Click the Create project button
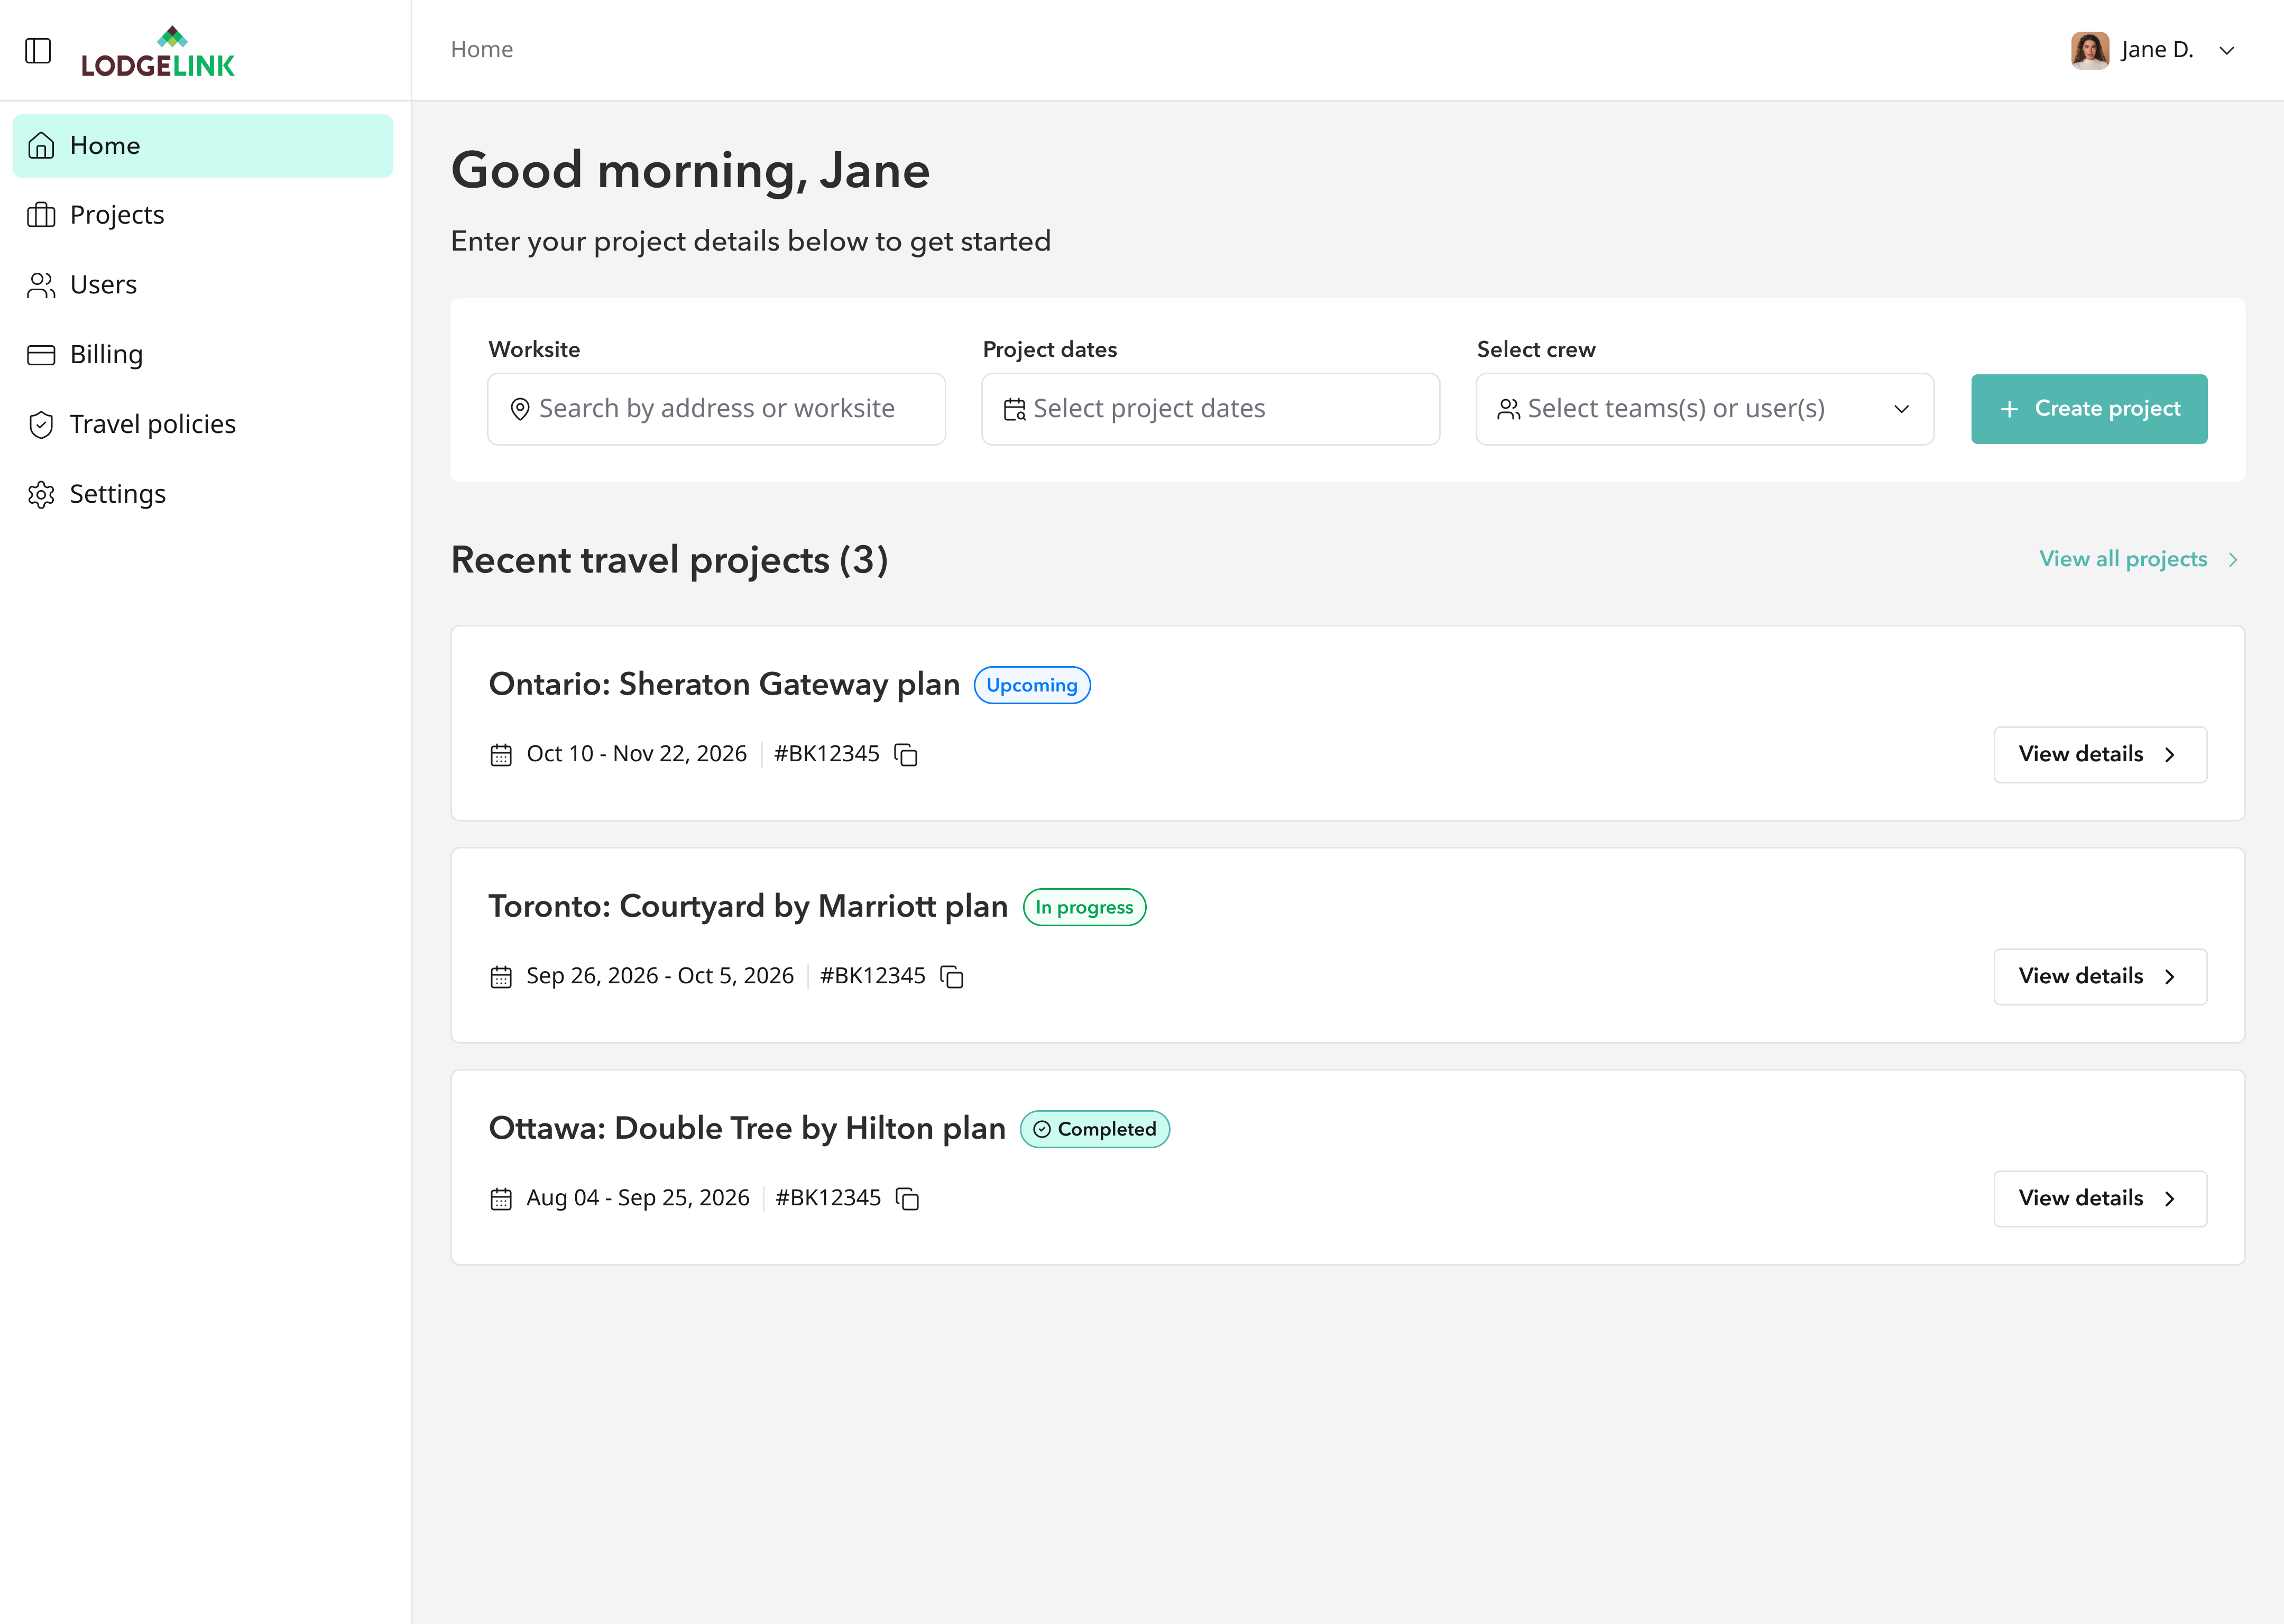Viewport: 2284px width, 1624px height. pyautogui.click(x=2089, y=409)
